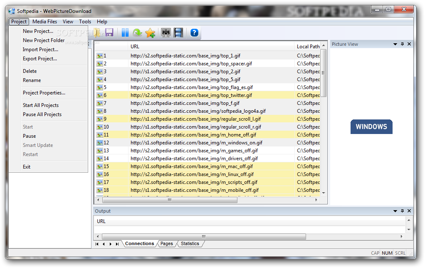Image resolution: width=425 pixels, height=268 pixels.
Task: Click the URL column header in Output panel
Action: coord(250,221)
